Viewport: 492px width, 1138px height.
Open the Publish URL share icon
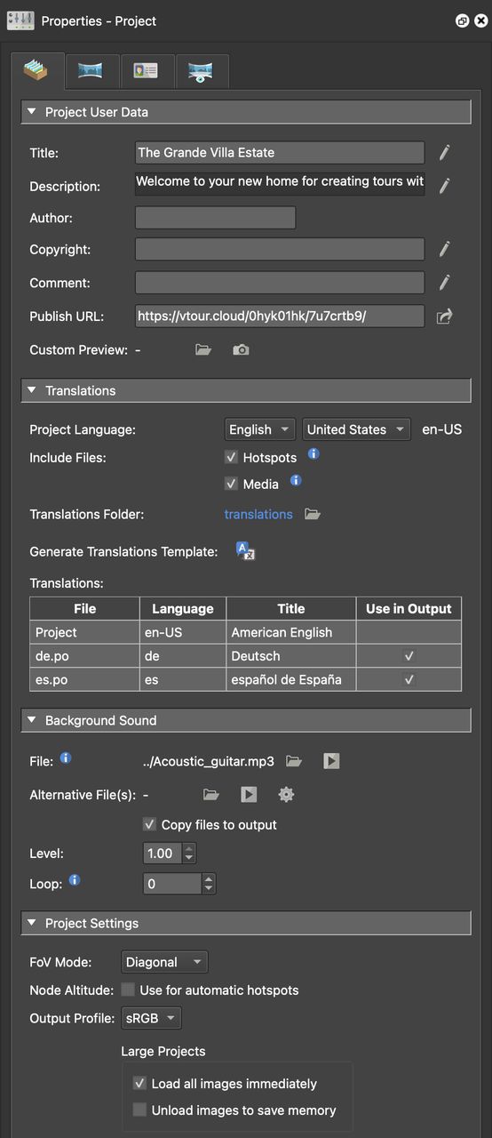pyautogui.click(x=444, y=317)
